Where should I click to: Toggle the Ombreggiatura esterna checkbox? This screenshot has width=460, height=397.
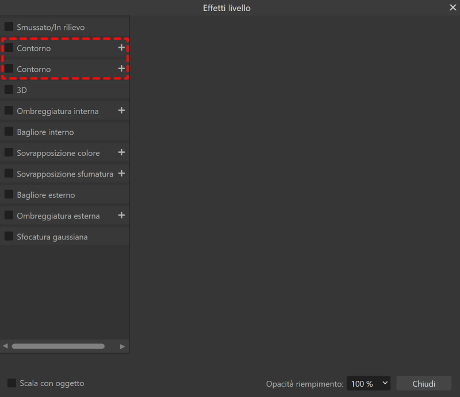(x=9, y=215)
